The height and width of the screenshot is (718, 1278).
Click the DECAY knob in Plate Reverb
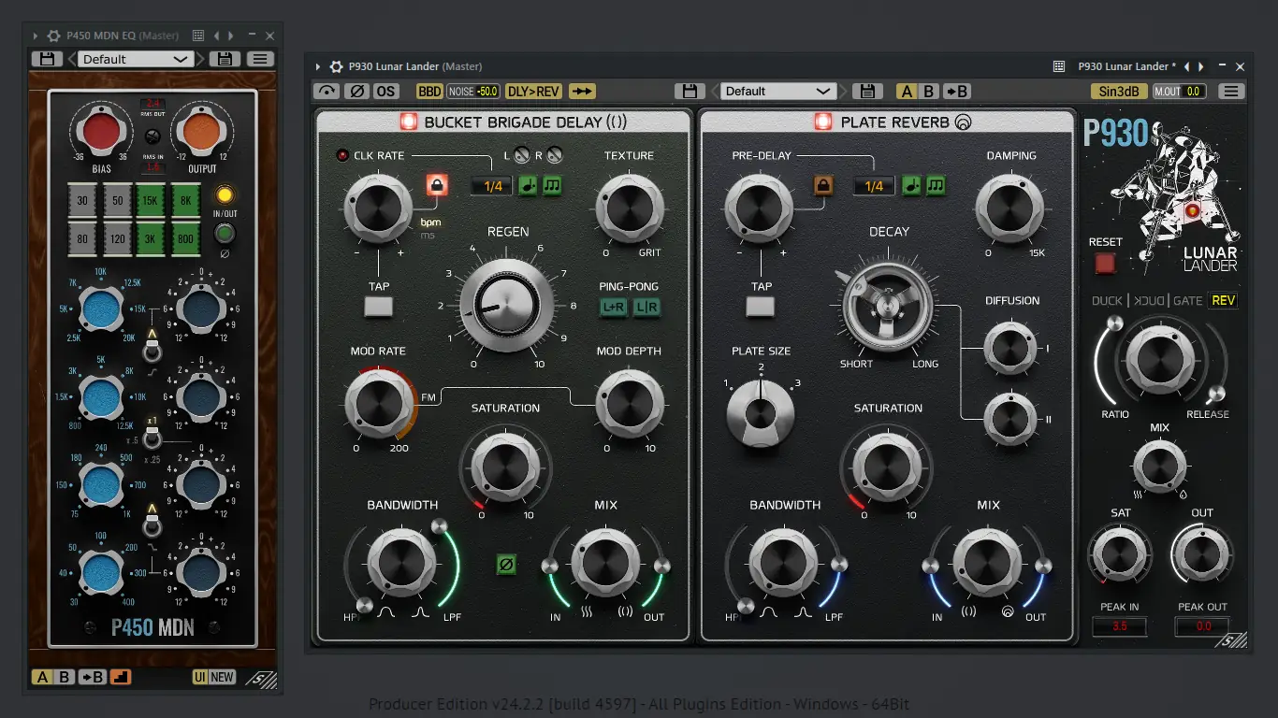[x=888, y=305]
